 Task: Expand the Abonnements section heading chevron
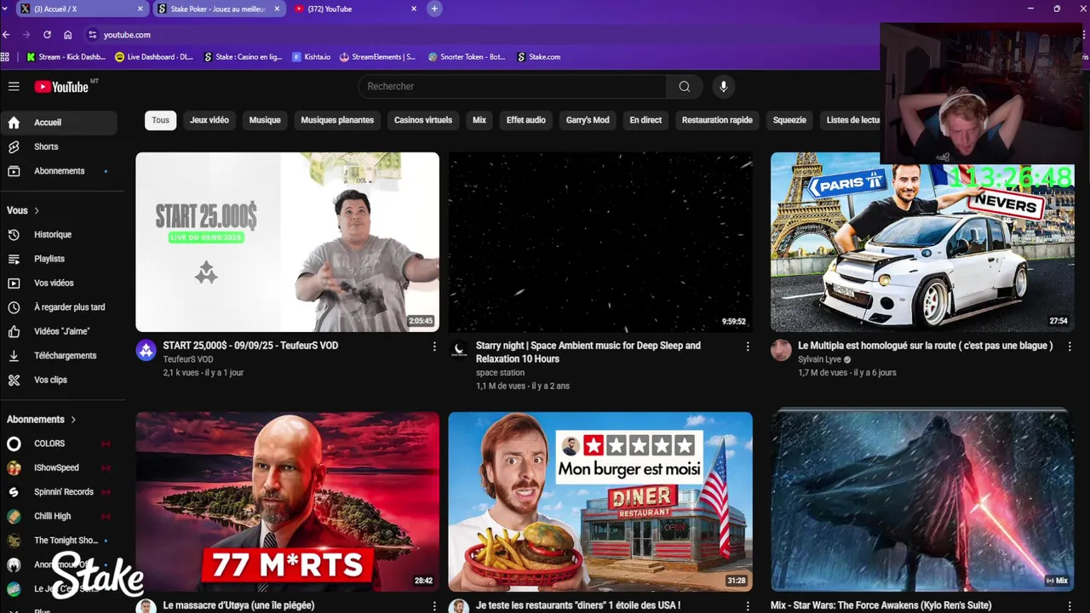point(73,420)
